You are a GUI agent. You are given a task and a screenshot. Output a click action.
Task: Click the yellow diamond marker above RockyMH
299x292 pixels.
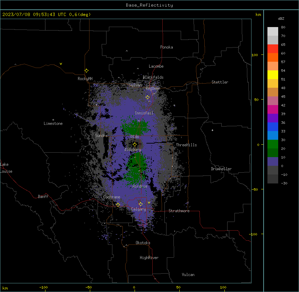pyautogui.click(x=87, y=71)
